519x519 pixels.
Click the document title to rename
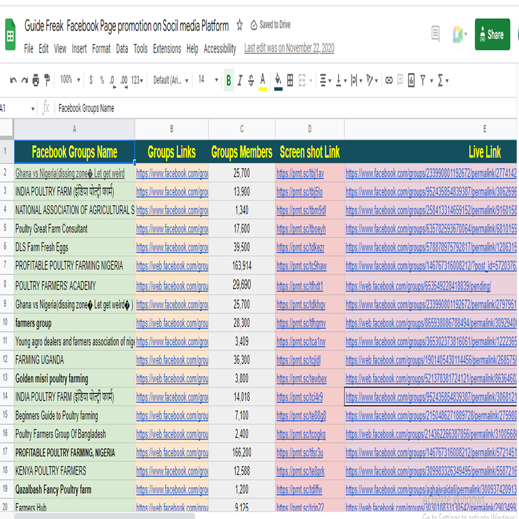[126, 26]
